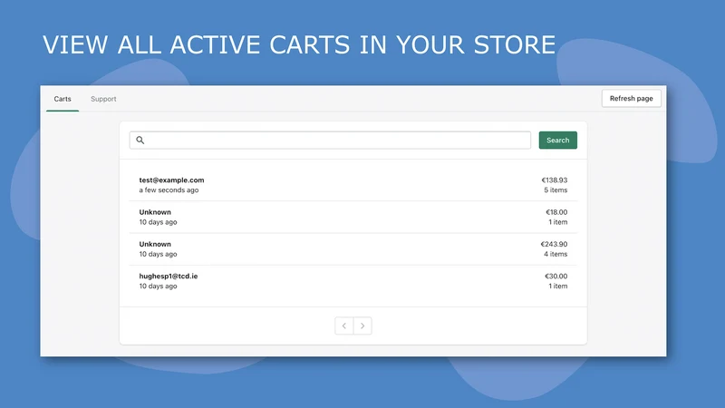
Task: Click '10 days ago' under hughesp1@tcd.ie
Action: pos(158,287)
